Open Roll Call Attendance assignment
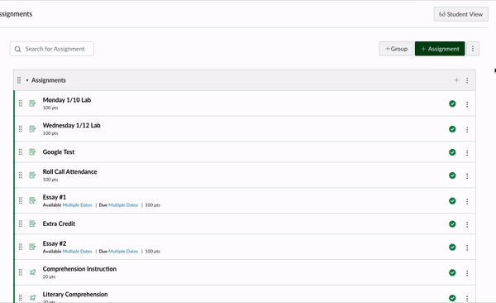Image resolution: width=496 pixels, height=303 pixels. coord(70,171)
